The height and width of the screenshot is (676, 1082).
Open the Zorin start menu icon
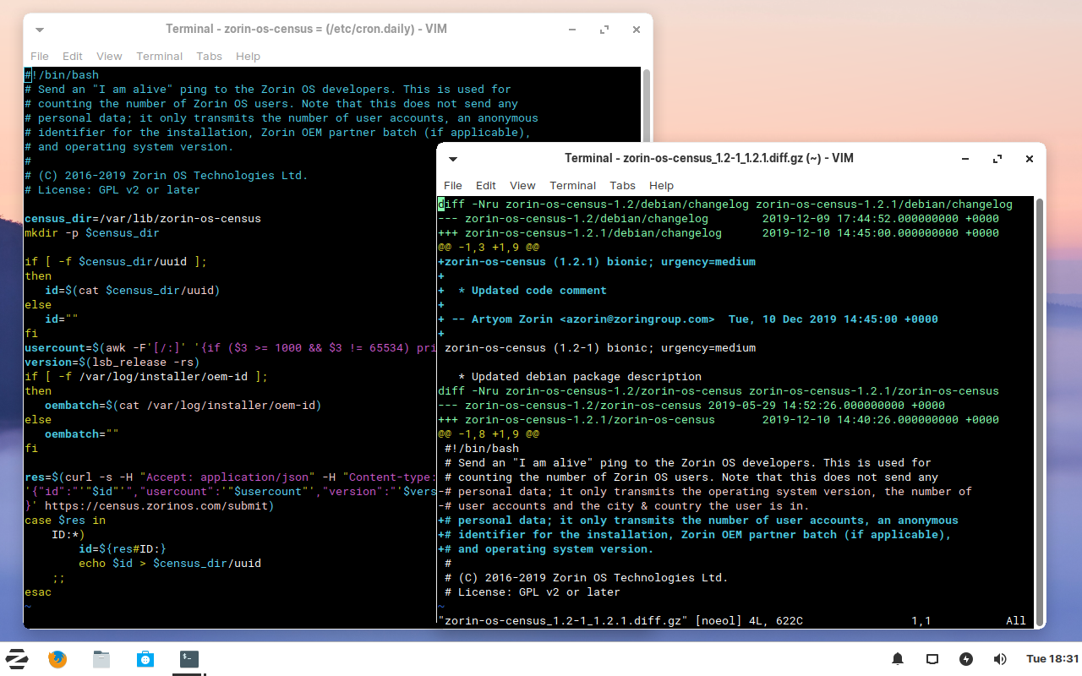pyautogui.click(x=17, y=659)
